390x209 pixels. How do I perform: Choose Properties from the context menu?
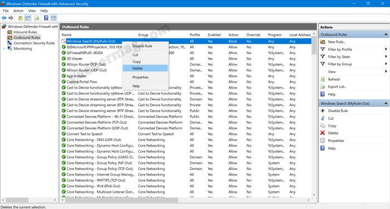click(145, 77)
